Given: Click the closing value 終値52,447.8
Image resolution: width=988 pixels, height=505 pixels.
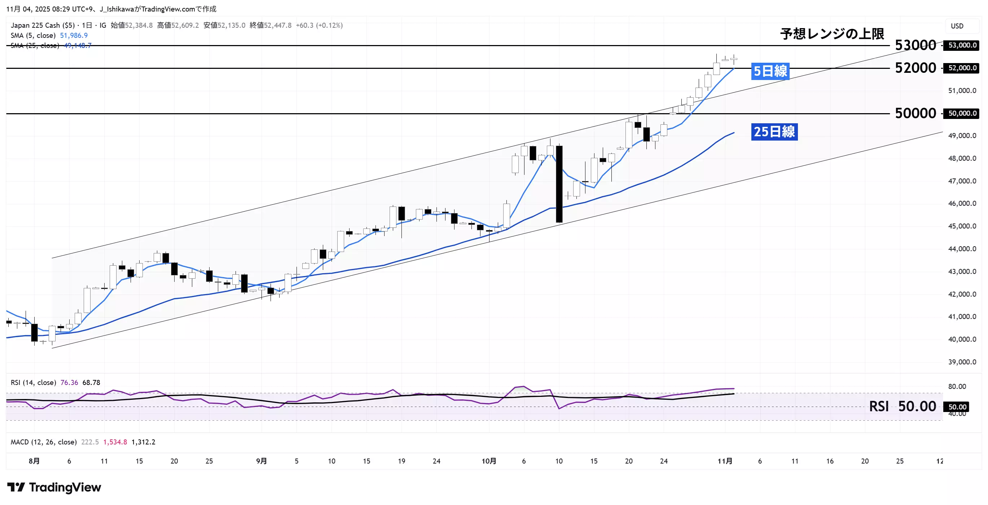Looking at the screenshot, I should tap(271, 25).
